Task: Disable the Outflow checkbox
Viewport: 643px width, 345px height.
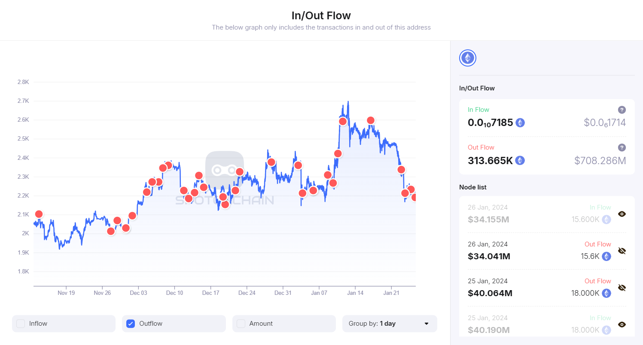Action: (130, 324)
